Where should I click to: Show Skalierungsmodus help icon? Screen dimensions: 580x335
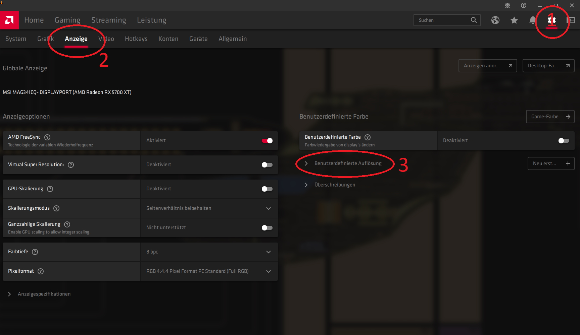[x=56, y=208]
